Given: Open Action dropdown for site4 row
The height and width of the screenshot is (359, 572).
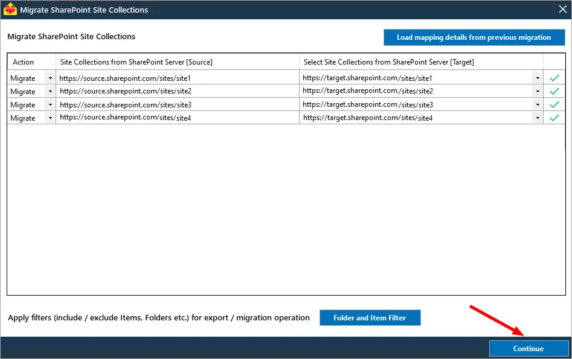Looking at the screenshot, I should tap(50, 118).
